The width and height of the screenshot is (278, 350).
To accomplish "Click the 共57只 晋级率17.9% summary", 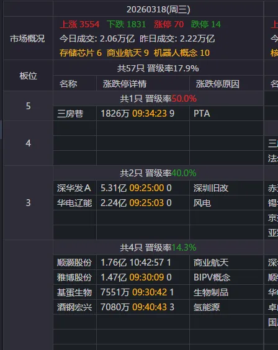I will (x=158, y=68).
